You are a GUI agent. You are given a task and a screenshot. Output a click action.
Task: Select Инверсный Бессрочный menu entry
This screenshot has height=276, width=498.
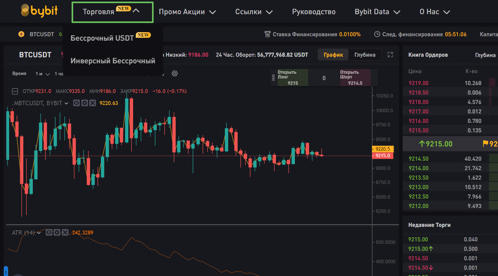point(113,61)
